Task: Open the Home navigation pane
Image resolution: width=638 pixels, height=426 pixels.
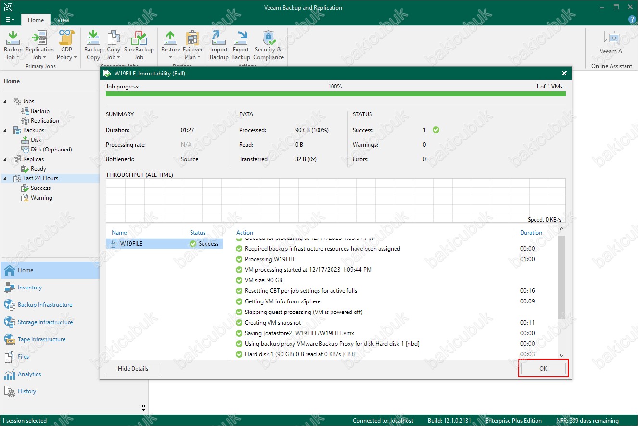Action: (50, 270)
